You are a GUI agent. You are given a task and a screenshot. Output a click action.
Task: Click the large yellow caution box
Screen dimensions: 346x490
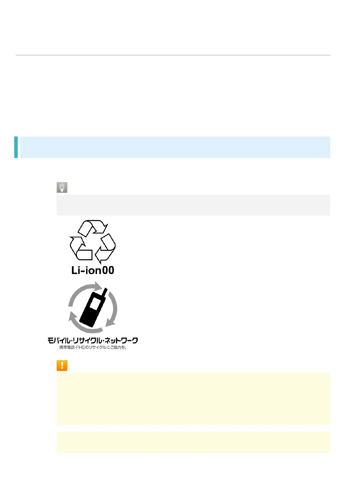click(x=193, y=399)
